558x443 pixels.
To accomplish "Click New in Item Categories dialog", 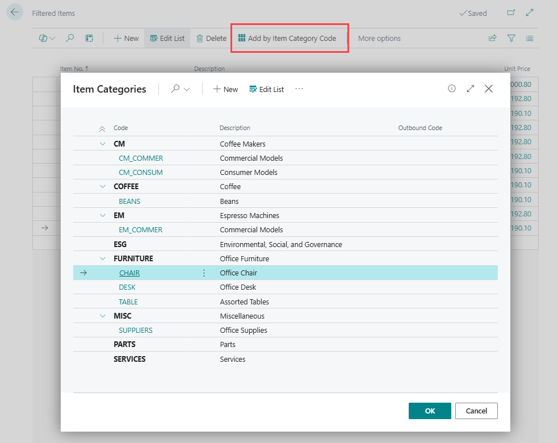I will [x=225, y=89].
